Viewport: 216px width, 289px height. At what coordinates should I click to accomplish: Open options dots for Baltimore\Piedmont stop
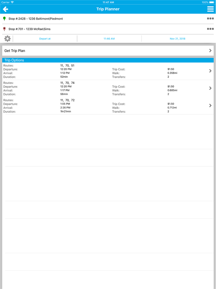point(210,18)
